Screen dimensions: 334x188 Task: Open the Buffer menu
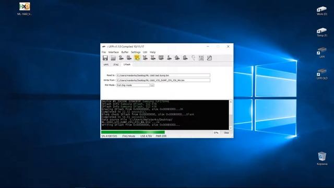pos(125,52)
